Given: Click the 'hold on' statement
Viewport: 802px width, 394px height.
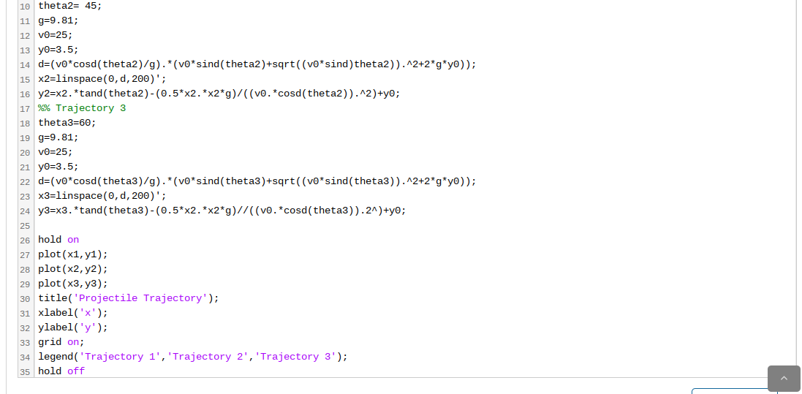Looking at the screenshot, I should pyautogui.click(x=58, y=240).
